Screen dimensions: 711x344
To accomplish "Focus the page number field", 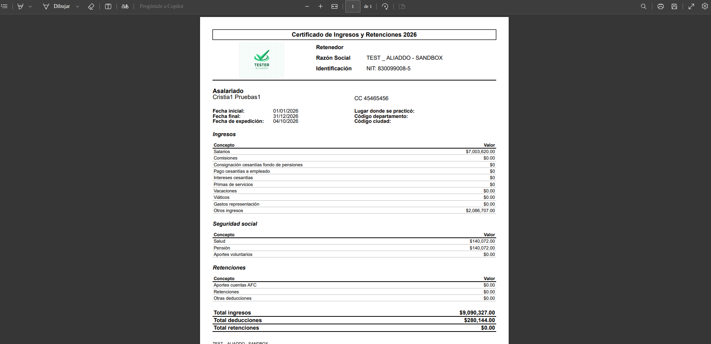I will [352, 6].
